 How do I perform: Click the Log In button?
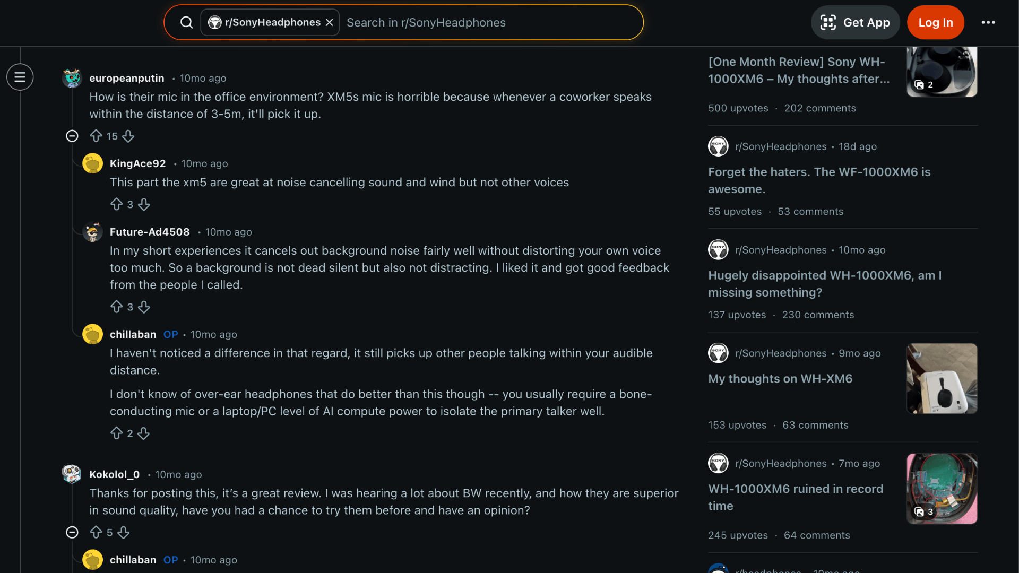(935, 22)
